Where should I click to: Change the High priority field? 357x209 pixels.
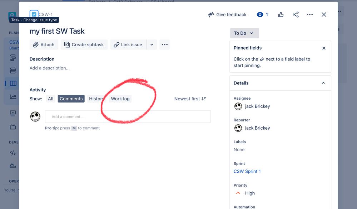(245, 193)
